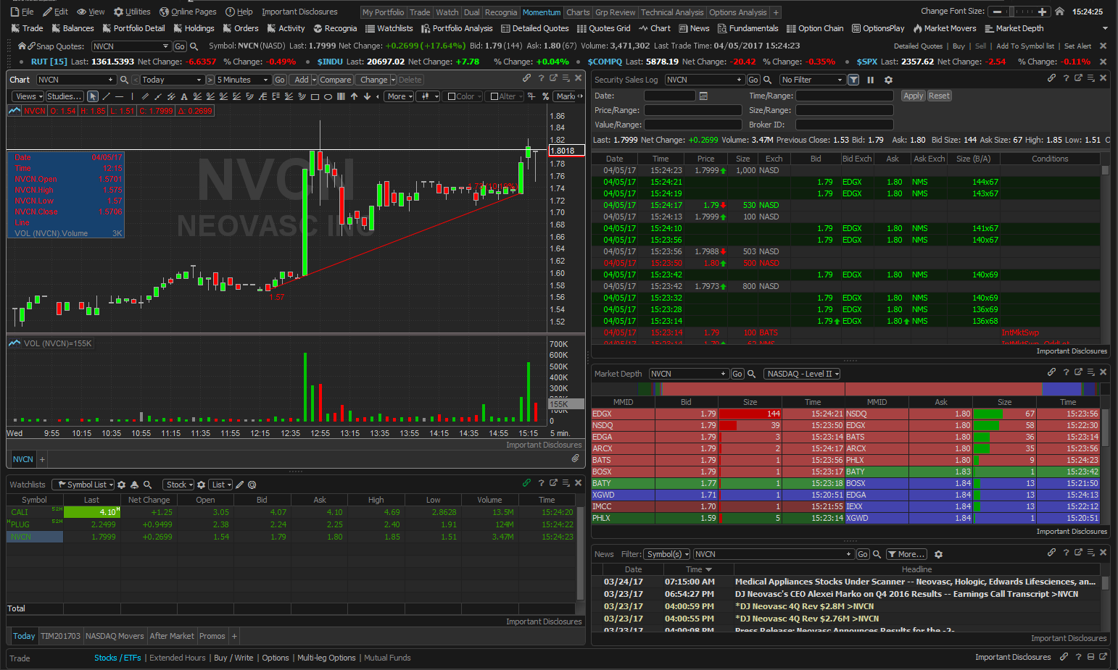Screen dimensions: 1118x670
Task: Open the Views dropdown in chart
Action: 28,96
